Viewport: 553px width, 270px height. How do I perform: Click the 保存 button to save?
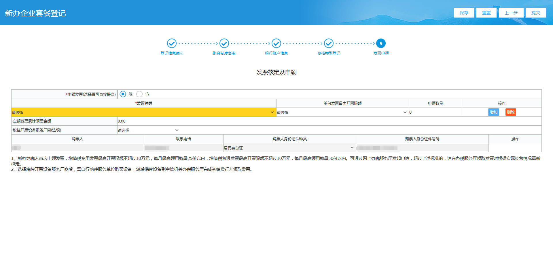pos(464,13)
